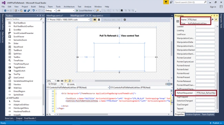
Task: Click the Sign in link
Action: [213, 7]
